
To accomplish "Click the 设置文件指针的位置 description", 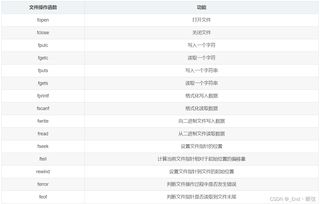I will click(201, 146).
